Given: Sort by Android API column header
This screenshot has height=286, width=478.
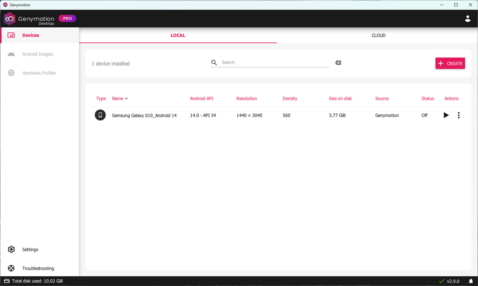Looking at the screenshot, I should pos(202,98).
